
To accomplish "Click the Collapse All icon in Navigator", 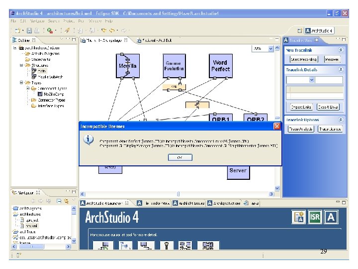I will 59,201.
